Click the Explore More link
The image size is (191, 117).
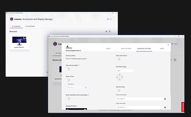click(x=127, y=110)
